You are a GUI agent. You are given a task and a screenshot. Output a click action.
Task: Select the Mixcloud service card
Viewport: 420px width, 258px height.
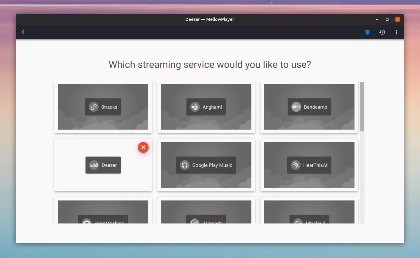[309, 212]
